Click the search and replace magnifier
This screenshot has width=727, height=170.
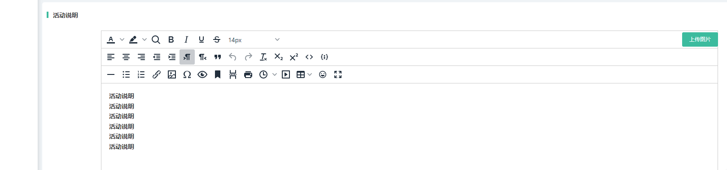coord(156,39)
